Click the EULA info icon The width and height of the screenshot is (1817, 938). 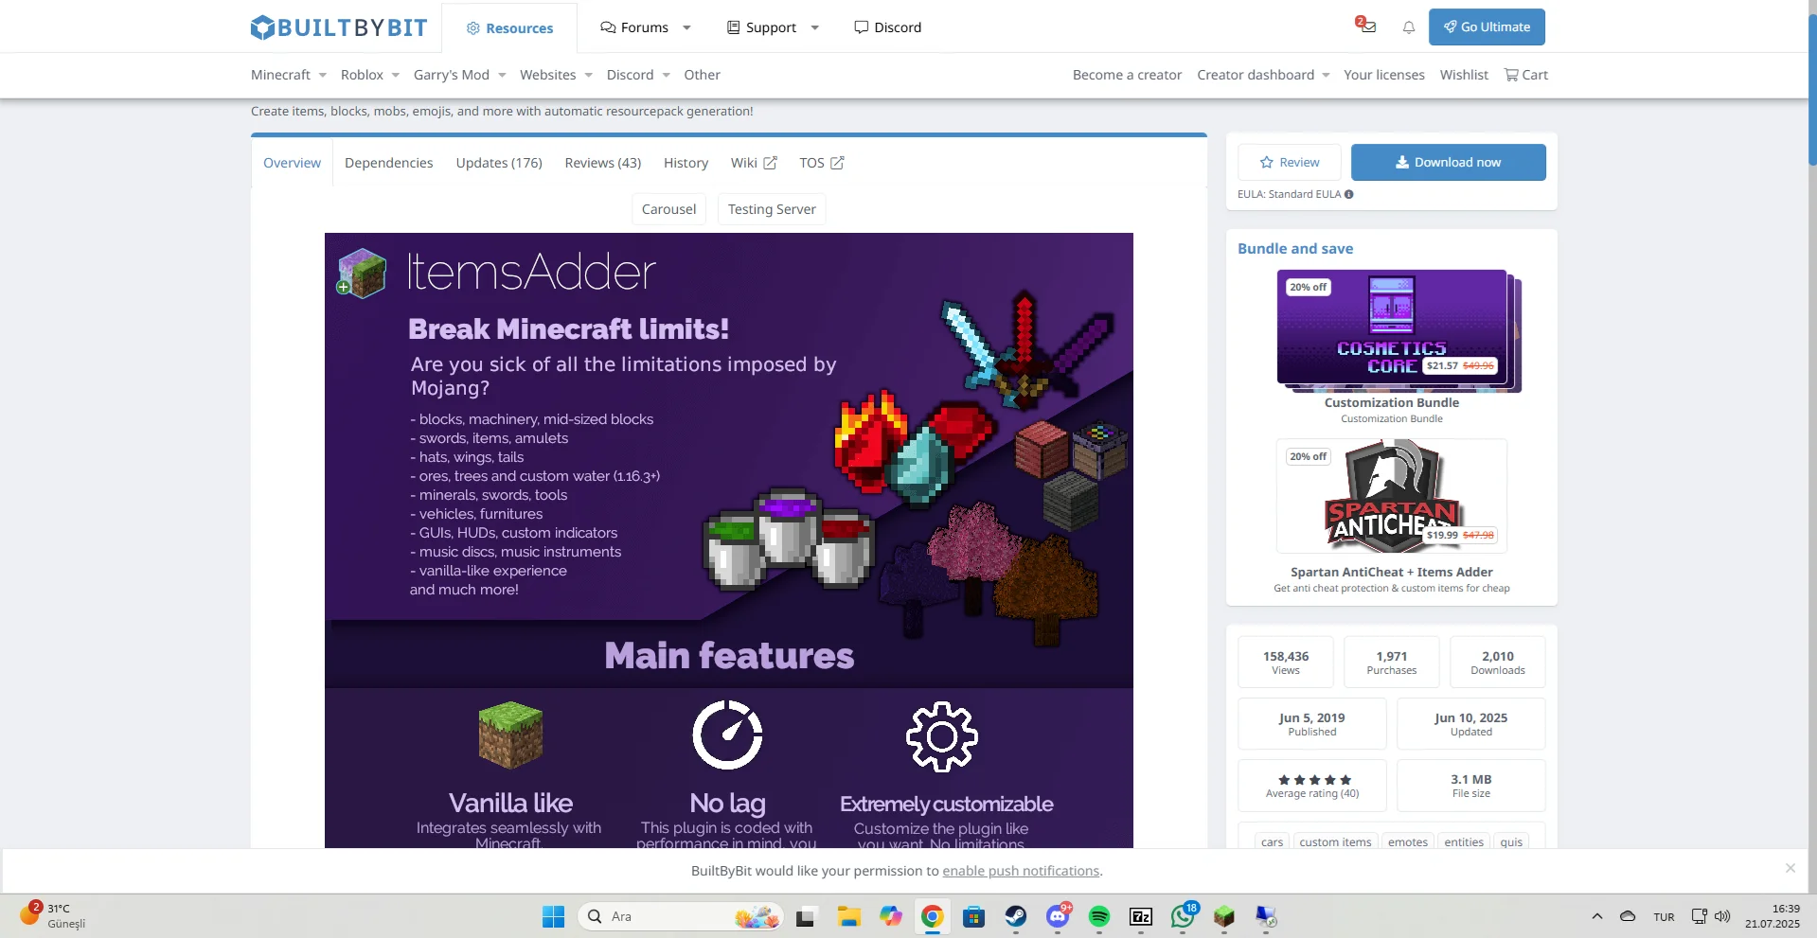1349,194
